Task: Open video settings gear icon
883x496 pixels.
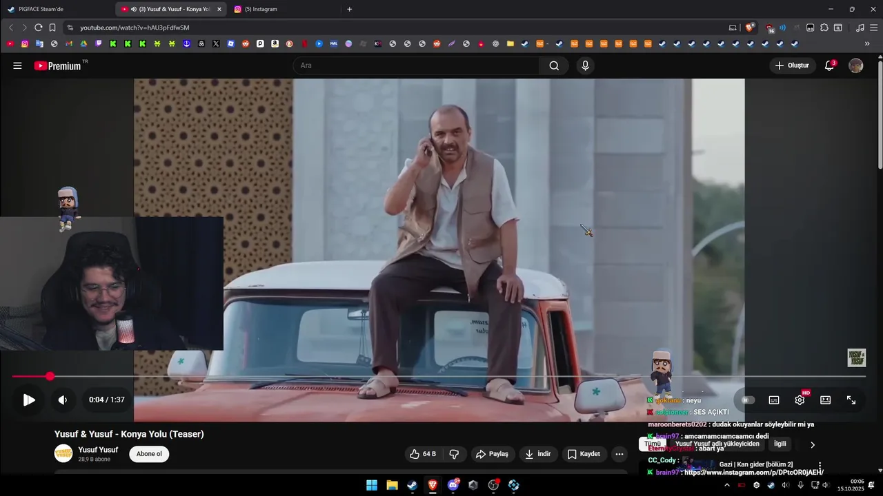Action: tap(800, 400)
